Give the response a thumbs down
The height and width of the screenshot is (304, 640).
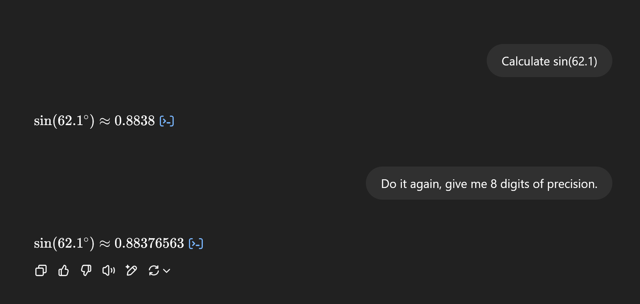coord(86,271)
